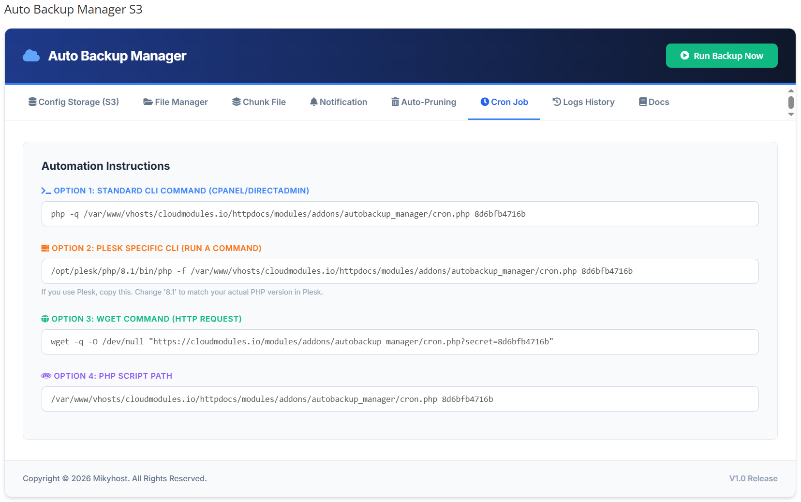Open the Docs tab
The height and width of the screenshot is (502, 801).
click(653, 102)
